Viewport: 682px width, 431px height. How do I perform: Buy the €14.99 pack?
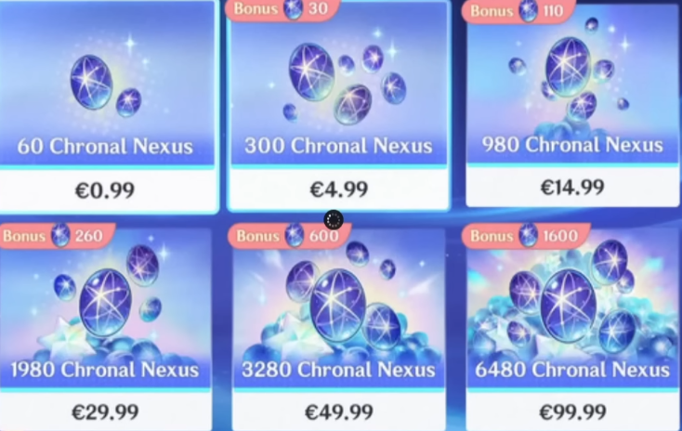tap(572, 188)
